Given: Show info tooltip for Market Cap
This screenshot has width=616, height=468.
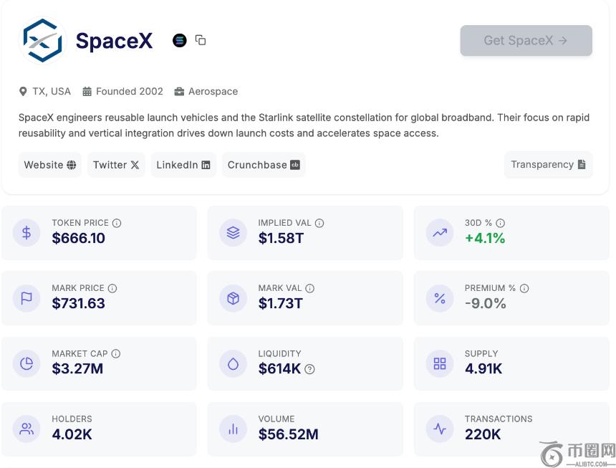Looking at the screenshot, I should point(116,353).
